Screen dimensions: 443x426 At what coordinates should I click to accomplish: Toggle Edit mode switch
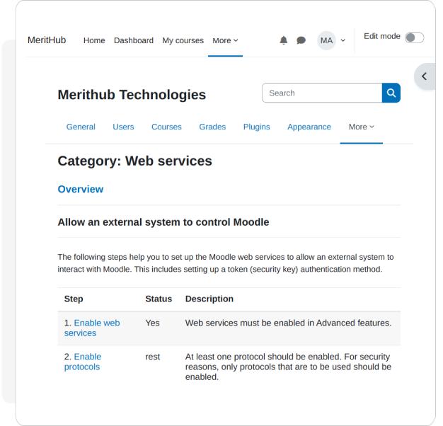coord(414,38)
